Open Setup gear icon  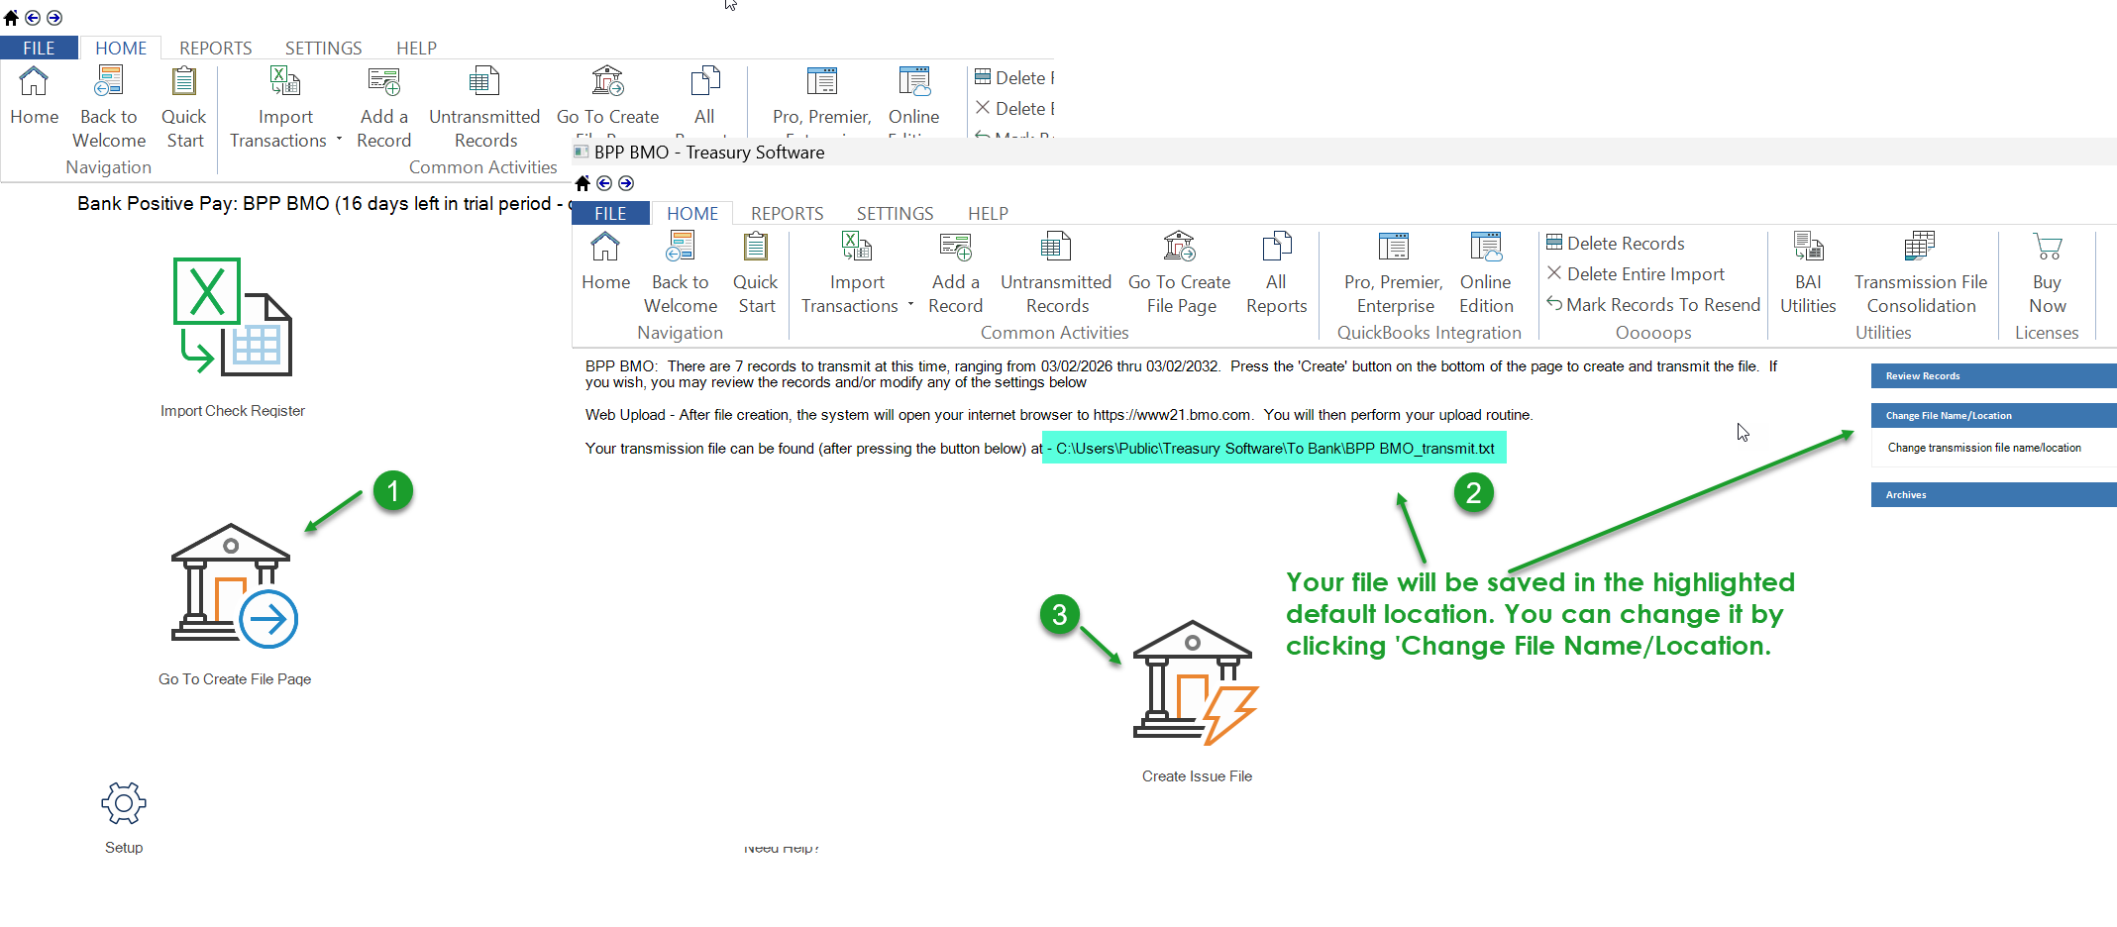coord(124,803)
